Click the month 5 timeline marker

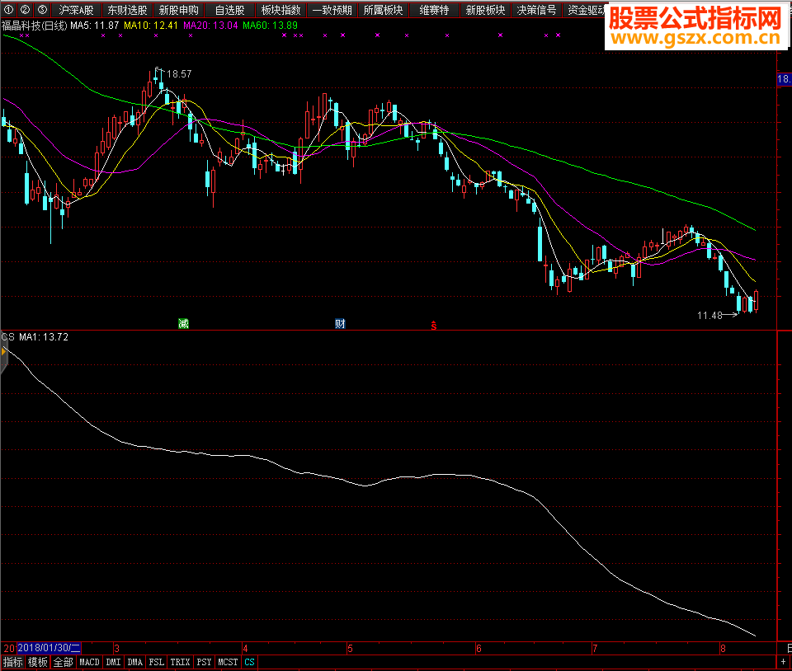coord(350,648)
